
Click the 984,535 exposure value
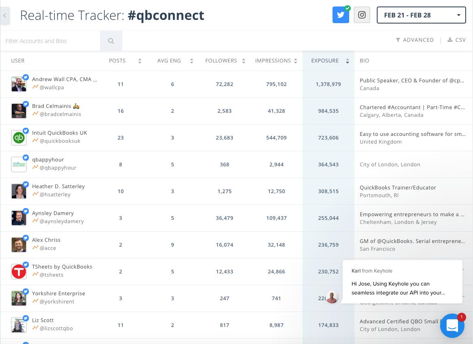point(328,111)
